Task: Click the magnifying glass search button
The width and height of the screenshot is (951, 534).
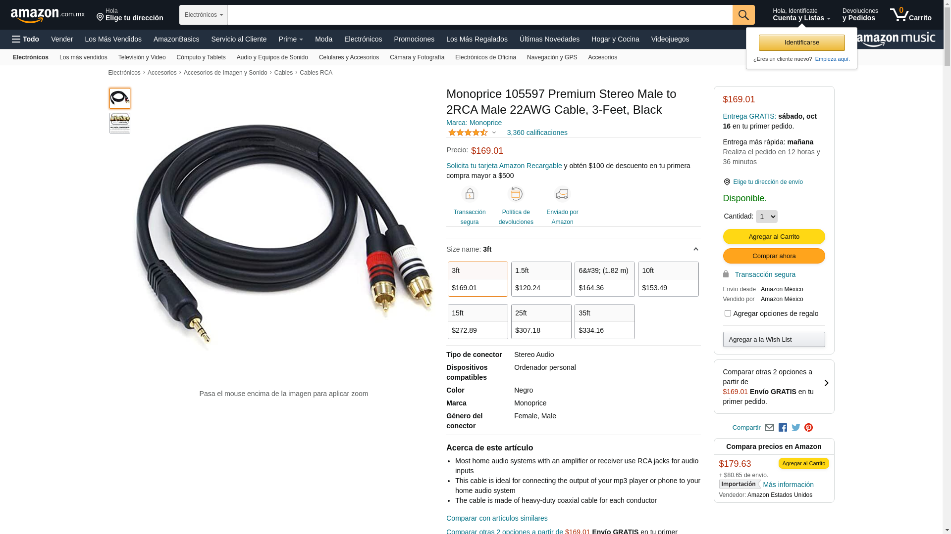Action: click(x=743, y=15)
